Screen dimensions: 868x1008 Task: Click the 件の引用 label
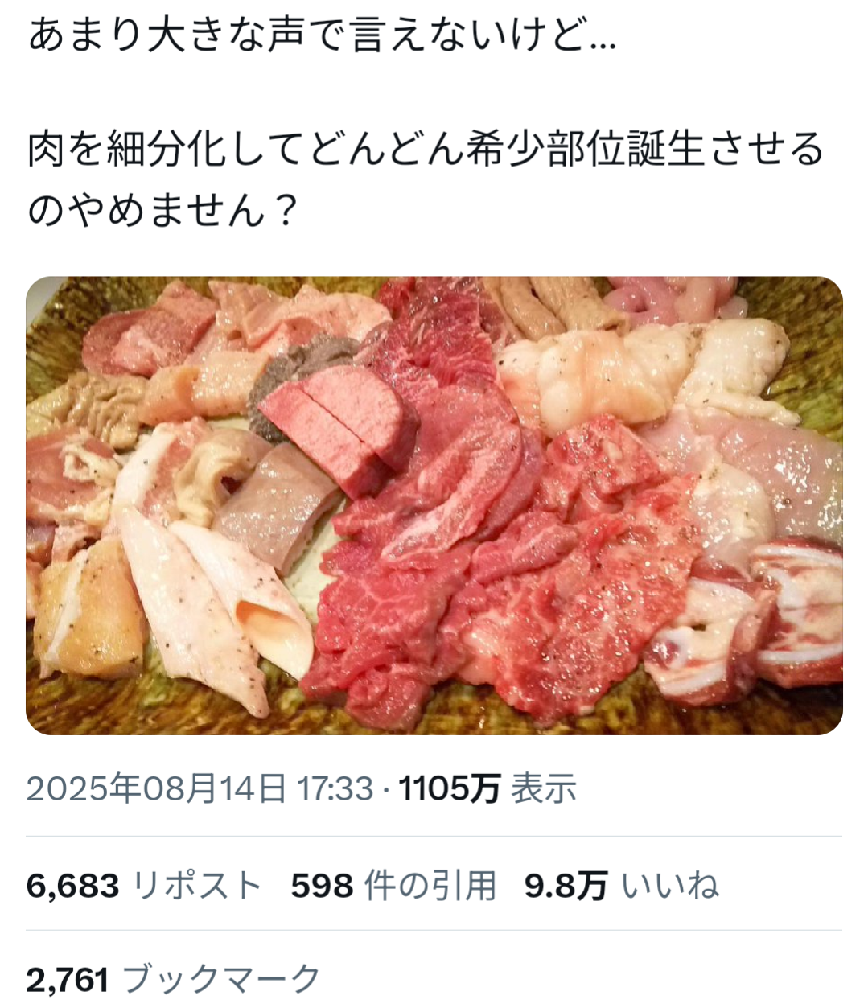click(430, 887)
